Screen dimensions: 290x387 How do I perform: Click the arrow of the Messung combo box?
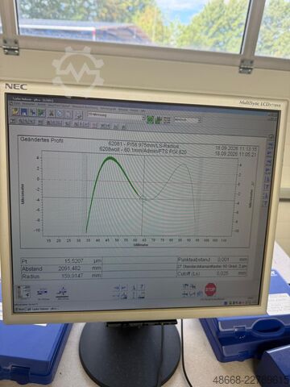point(143,118)
